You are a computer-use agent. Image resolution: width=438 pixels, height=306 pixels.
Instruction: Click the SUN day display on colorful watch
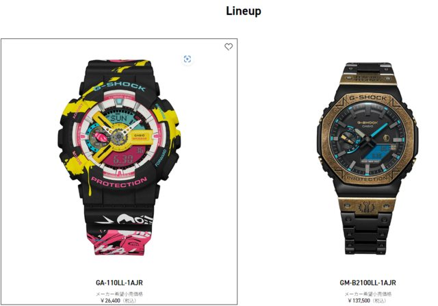118,118
